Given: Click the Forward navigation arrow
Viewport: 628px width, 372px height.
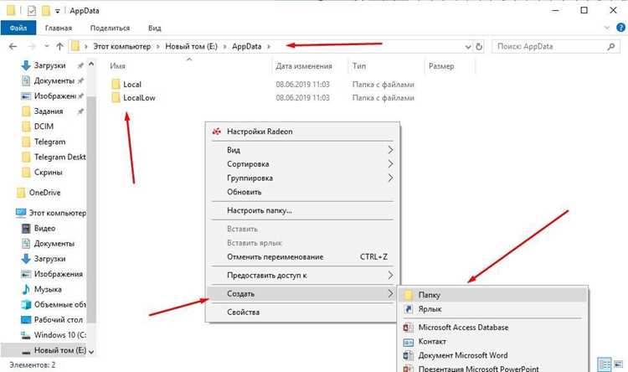Looking at the screenshot, I should click(x=32, y=47).
